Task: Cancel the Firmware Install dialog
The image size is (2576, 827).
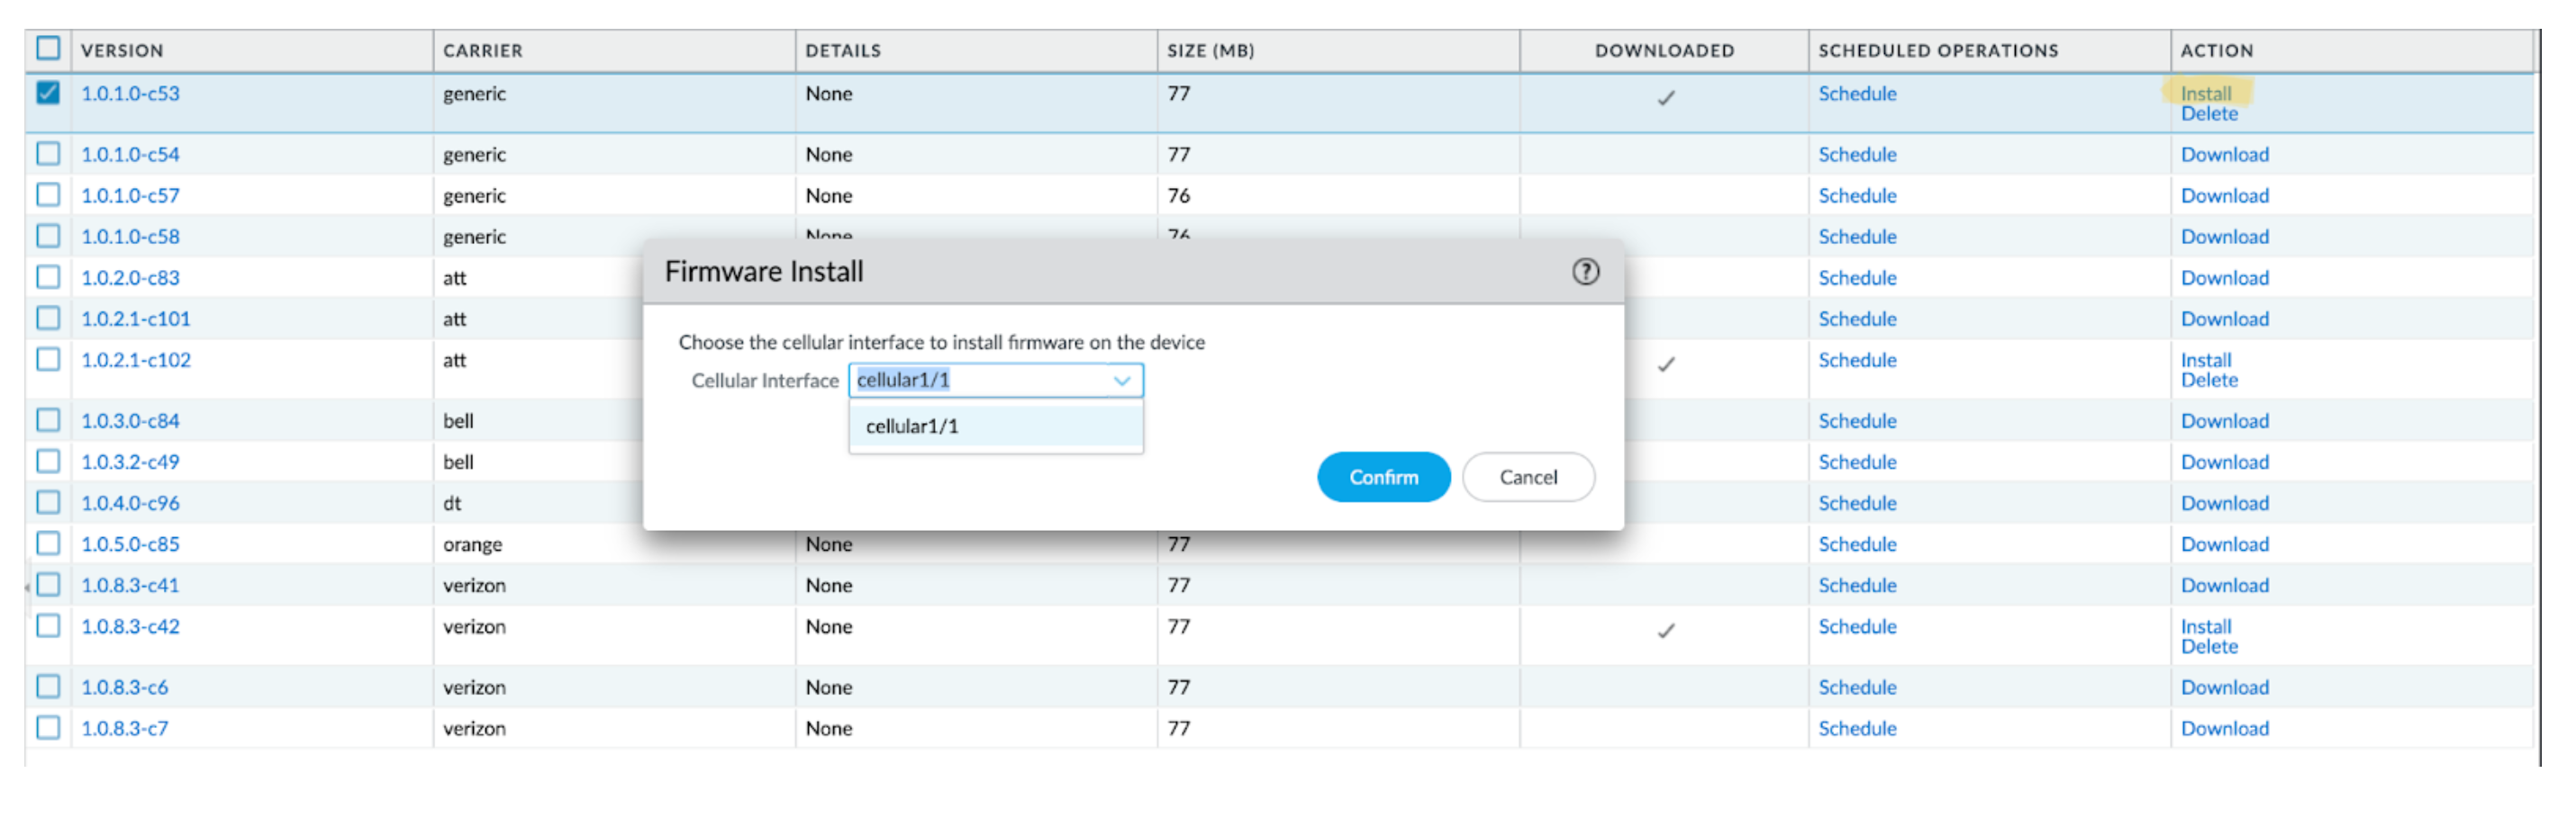Action: point(1527,478)
